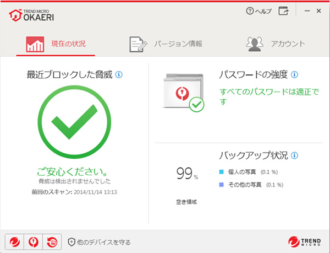
Task: Click the purple その他の写真 legend swatch
Action: [222, 185]
